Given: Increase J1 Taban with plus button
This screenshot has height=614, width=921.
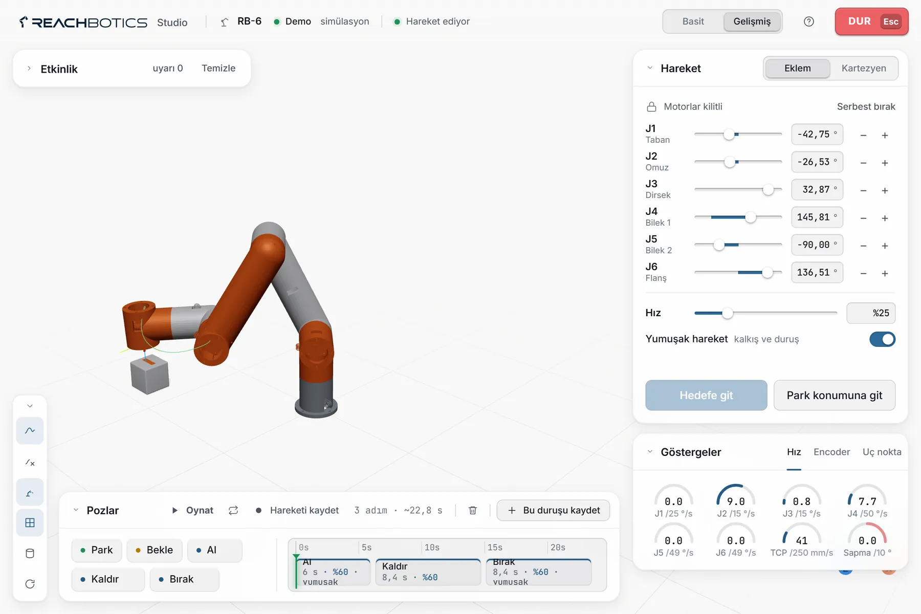Looking at the screenshot, I should (885, 135).
